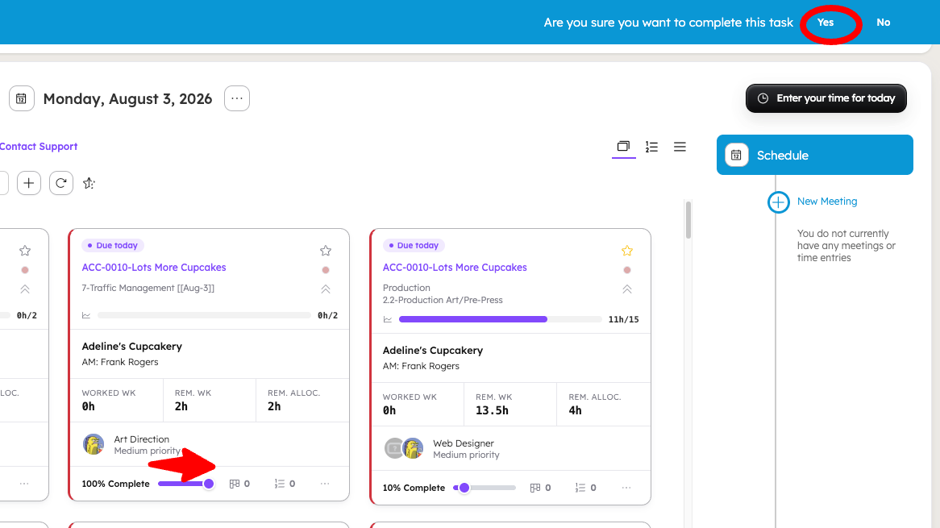Click Adeline's Cupcakery on Production card
The height and width of the screenshot is (528, 940).
(433, 351)
